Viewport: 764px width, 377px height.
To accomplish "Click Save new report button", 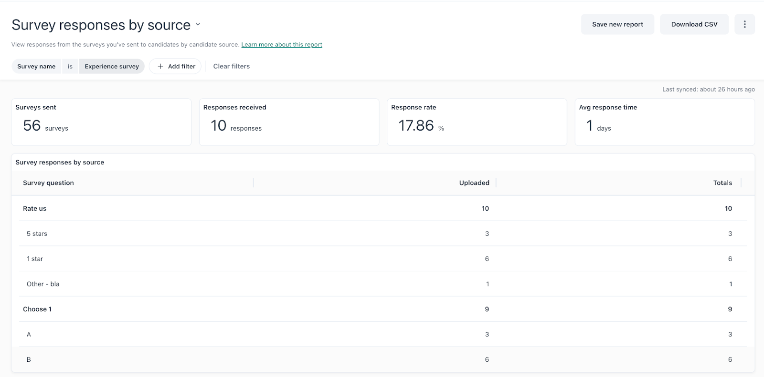I will [x=617, y=24].
